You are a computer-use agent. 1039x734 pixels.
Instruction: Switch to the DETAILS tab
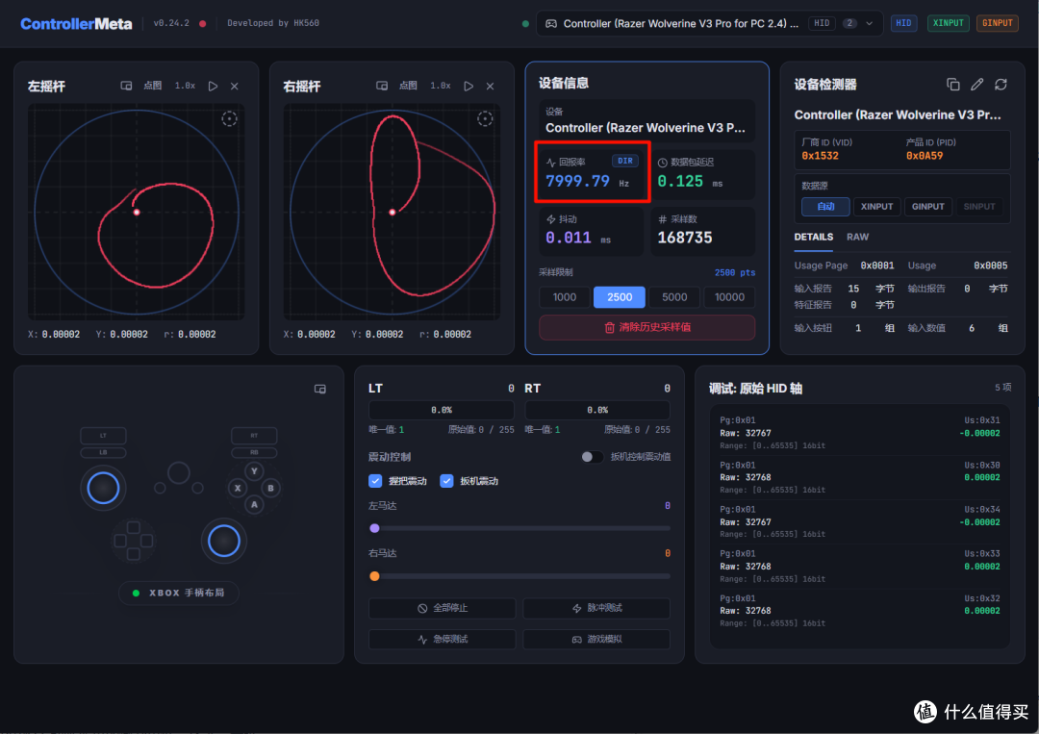[814, 238]
